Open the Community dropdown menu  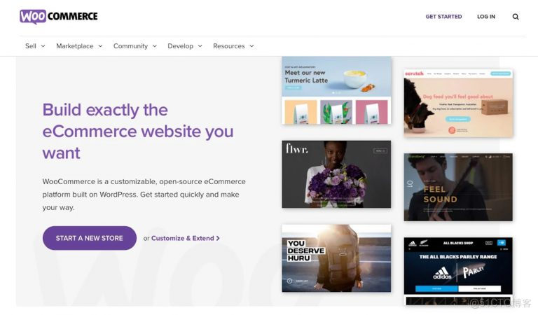point(135,46)
